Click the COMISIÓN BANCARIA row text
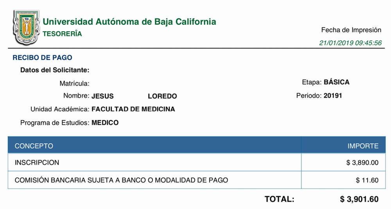 pyautogui.click(x=121, y=180)
